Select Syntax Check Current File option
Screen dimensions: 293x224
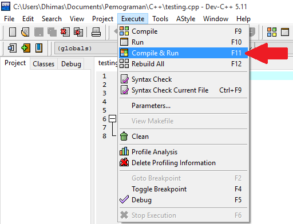(x=183, y=90)
